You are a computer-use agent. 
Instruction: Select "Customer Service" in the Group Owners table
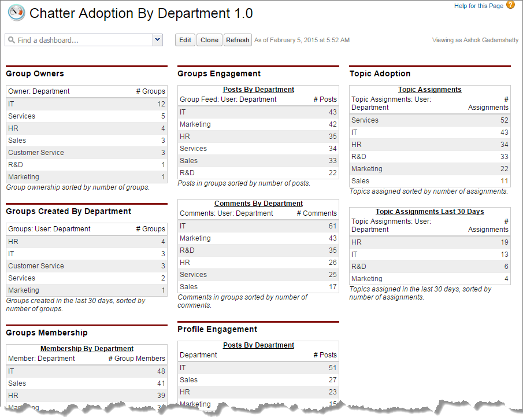[36, 153]
